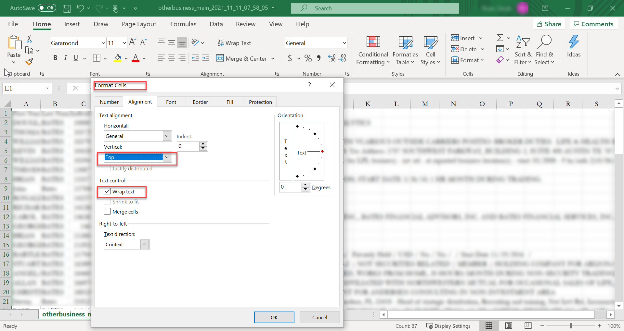Toggle the AutoSave switch
624x331 pixels.
tap(47, 8)
